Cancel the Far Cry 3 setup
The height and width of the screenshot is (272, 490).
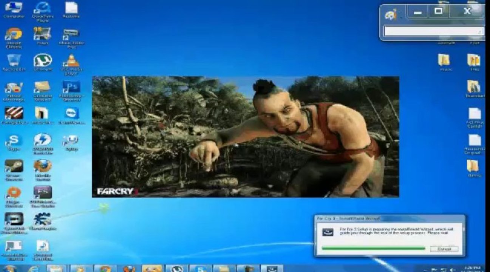click(x=444, y=249)
